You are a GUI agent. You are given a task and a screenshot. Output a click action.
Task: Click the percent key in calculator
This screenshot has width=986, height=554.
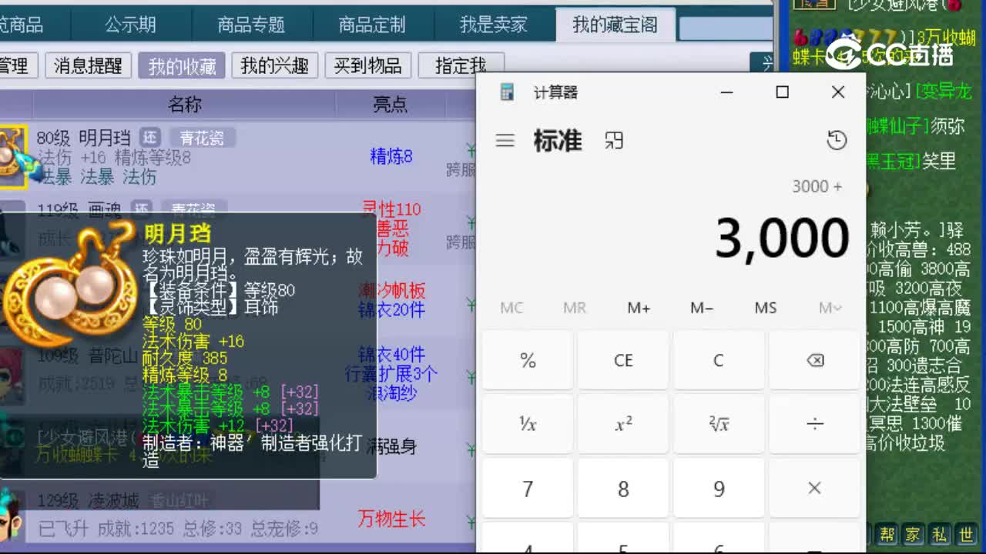tap(528, 360)
